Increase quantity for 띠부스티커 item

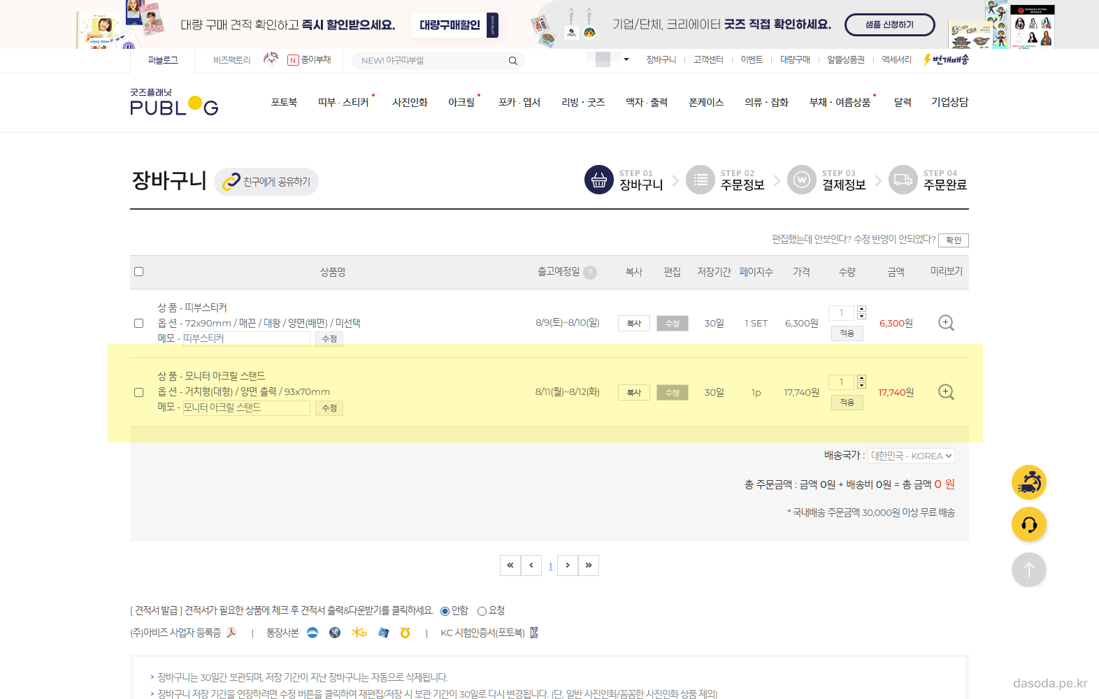click(x=861, y=308)
